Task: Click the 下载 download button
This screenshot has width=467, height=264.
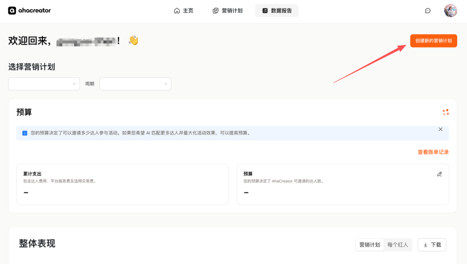Action: [x=432, y=245]
